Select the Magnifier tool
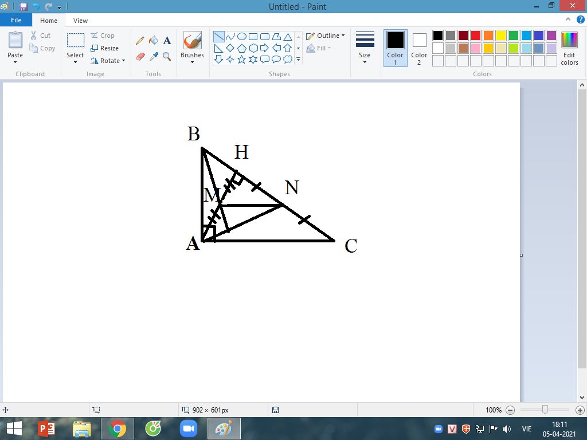 point(167,57)
